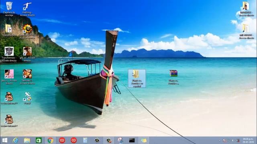Open File Explorer from the taskbar
This screenshot has width=257, height=144.
[x=27, y=140]
